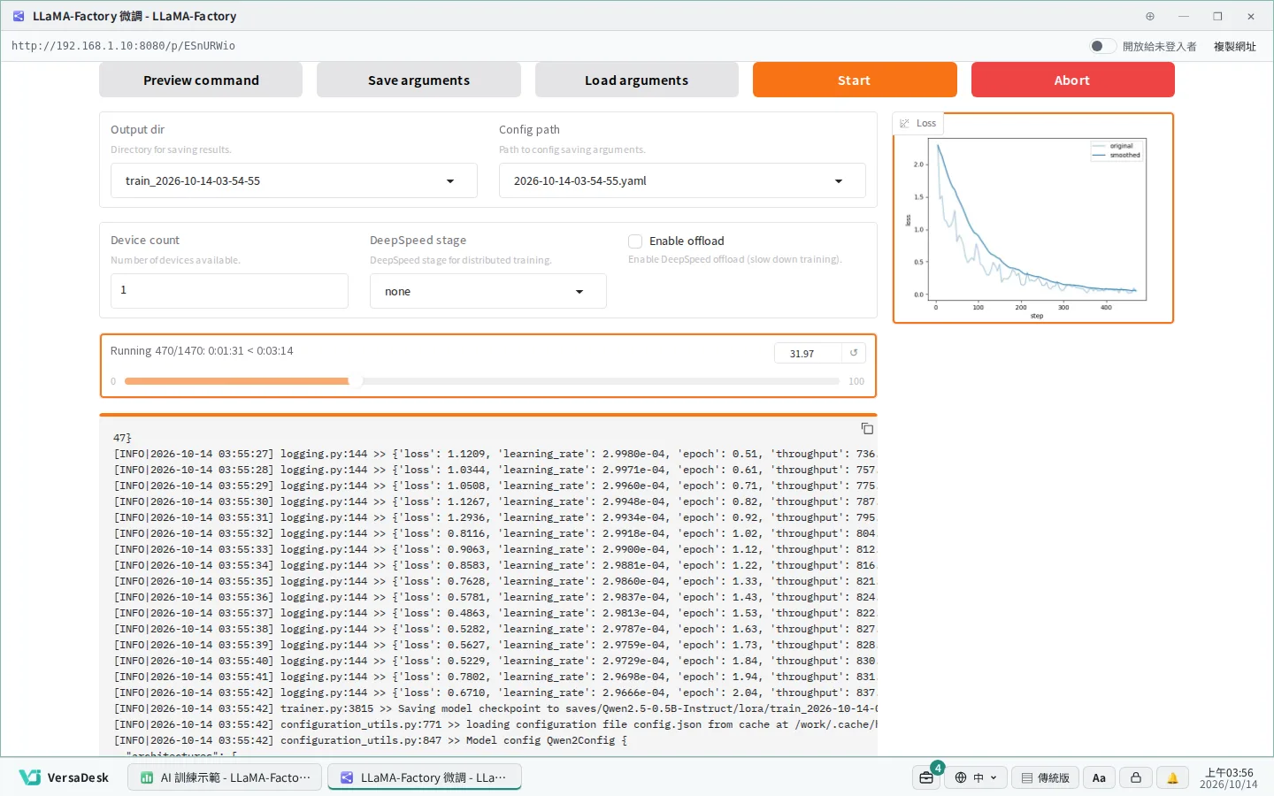Screen dimensions: 1274x796
Task: Click 複製網址 to copy the URL
Action: coord(1234,46)
